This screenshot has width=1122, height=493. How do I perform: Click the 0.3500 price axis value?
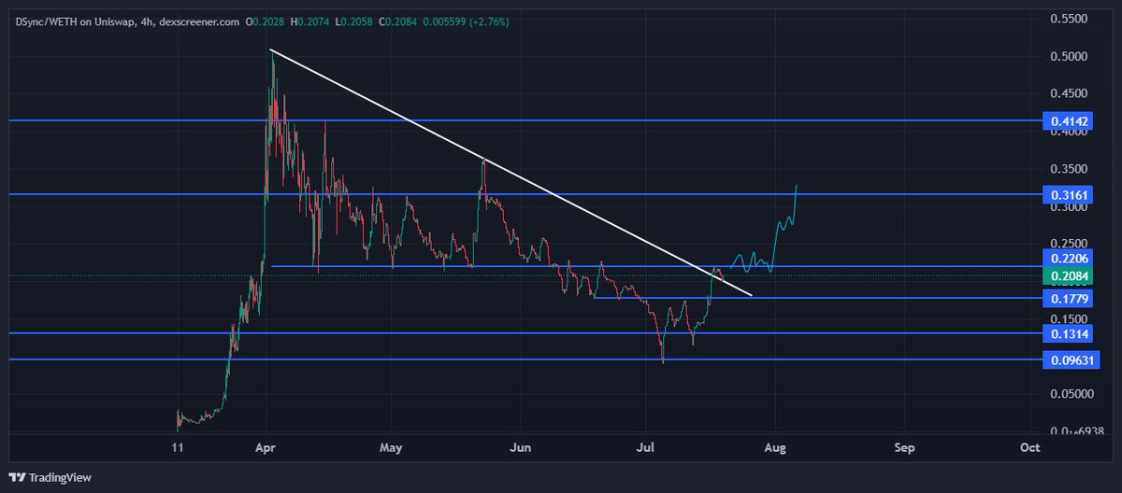1069,169
